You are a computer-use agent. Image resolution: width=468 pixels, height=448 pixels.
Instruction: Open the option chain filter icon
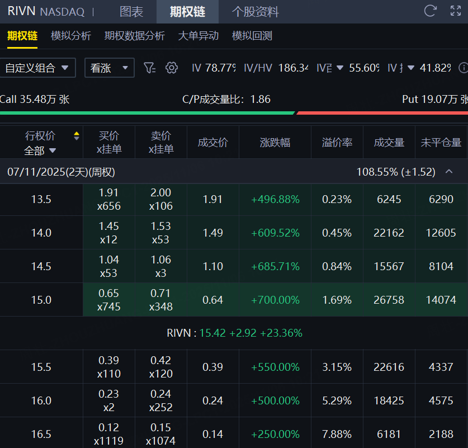pos(149,68)
